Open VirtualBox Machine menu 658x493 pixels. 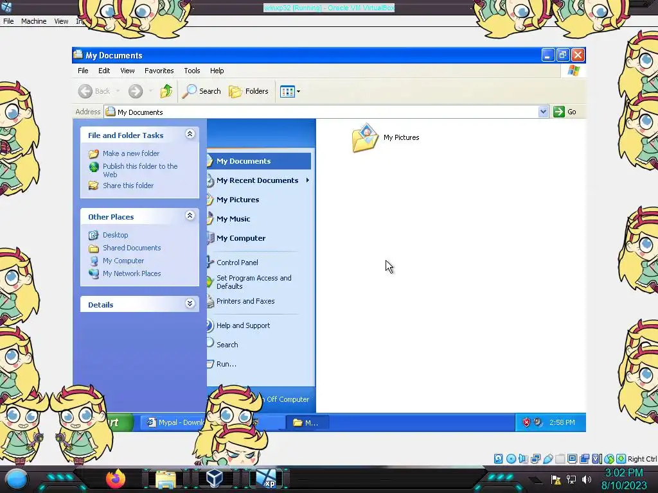(x=33, y=21)
